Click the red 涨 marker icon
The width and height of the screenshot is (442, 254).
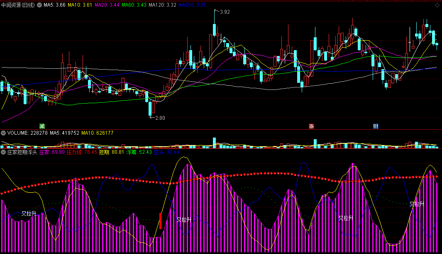(x=312, y=126)
